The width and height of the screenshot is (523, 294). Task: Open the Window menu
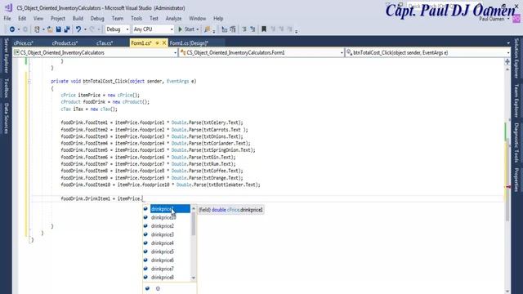(198, 19)
